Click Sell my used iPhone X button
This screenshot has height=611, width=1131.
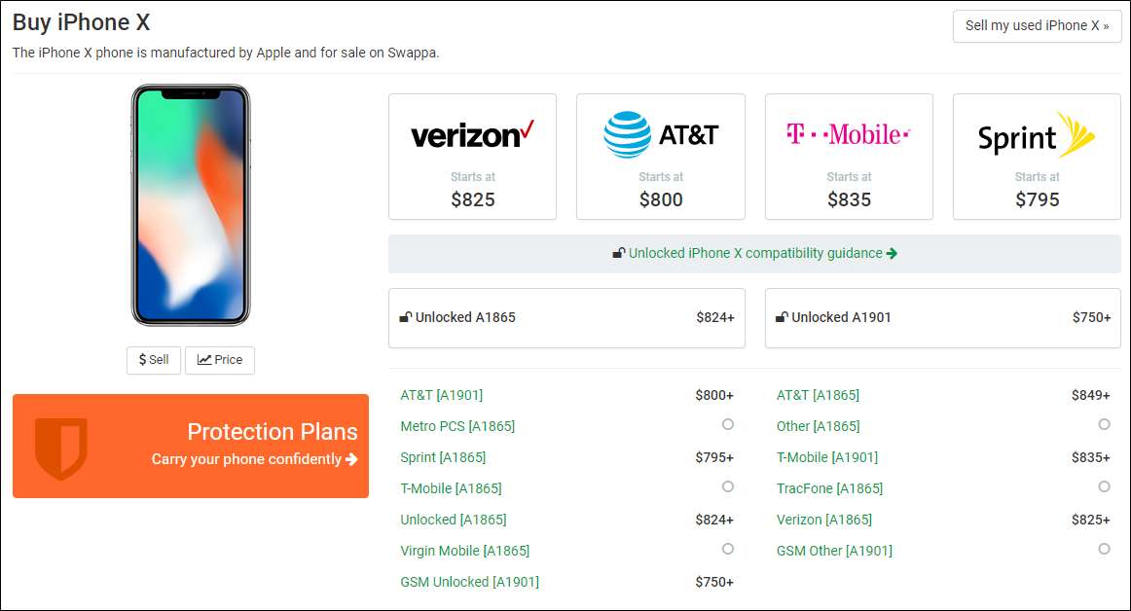1037,26
